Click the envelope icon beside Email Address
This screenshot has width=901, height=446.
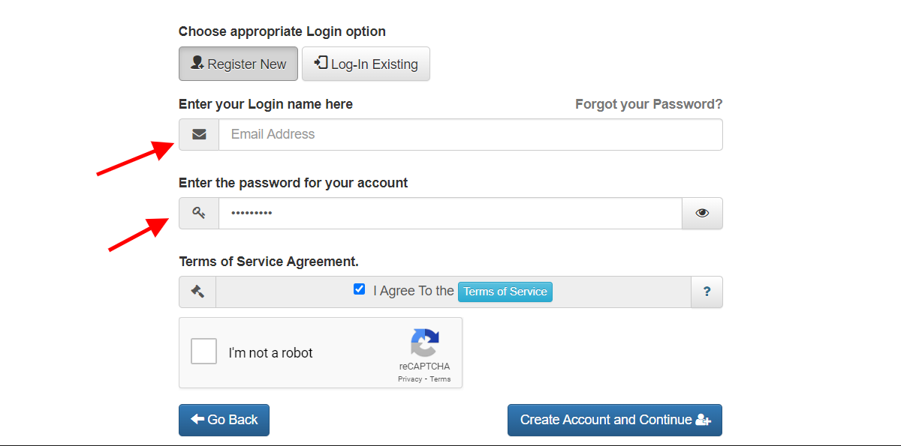pyautogui.click(x=199, y=134)
